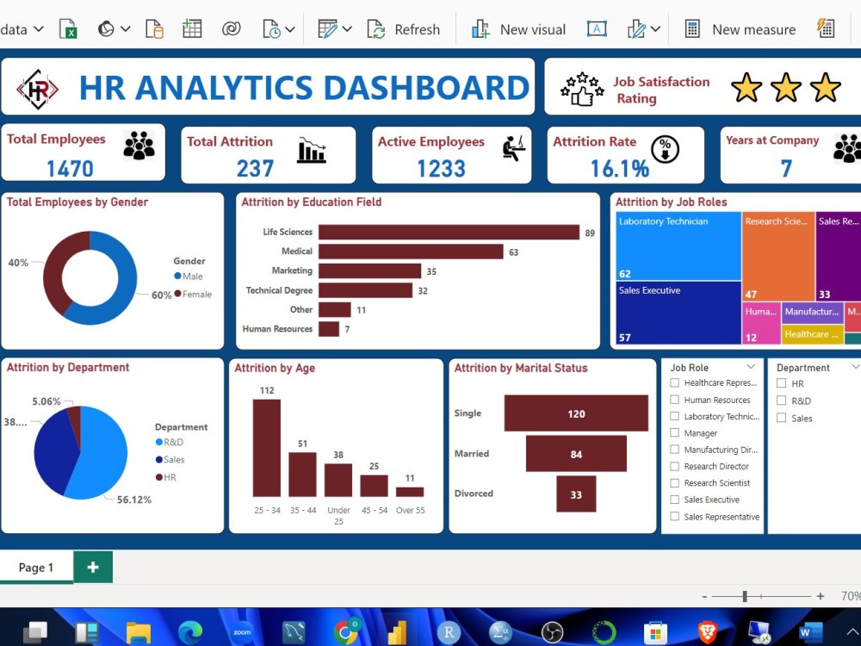Insert a text box using the toolbar icon

[597, 28]
